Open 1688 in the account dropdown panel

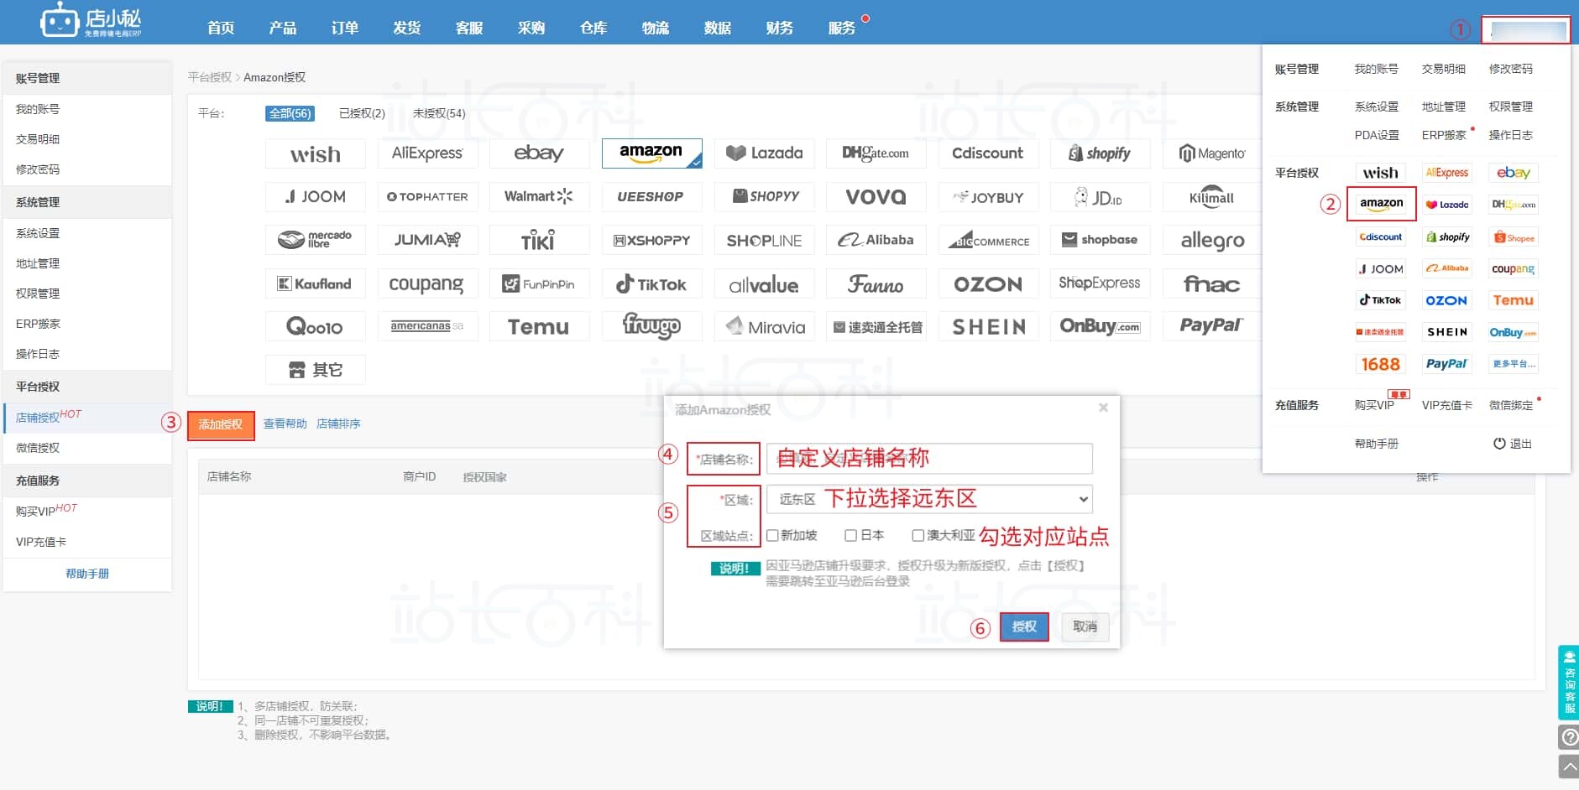pos(1381,364)
